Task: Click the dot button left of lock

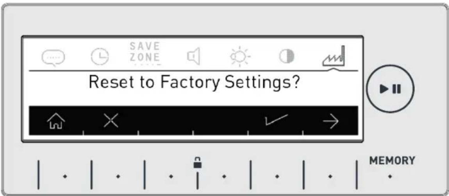Action: coord(171,177)
